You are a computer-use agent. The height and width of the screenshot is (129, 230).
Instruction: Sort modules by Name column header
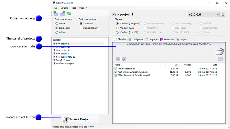[140, 65]
